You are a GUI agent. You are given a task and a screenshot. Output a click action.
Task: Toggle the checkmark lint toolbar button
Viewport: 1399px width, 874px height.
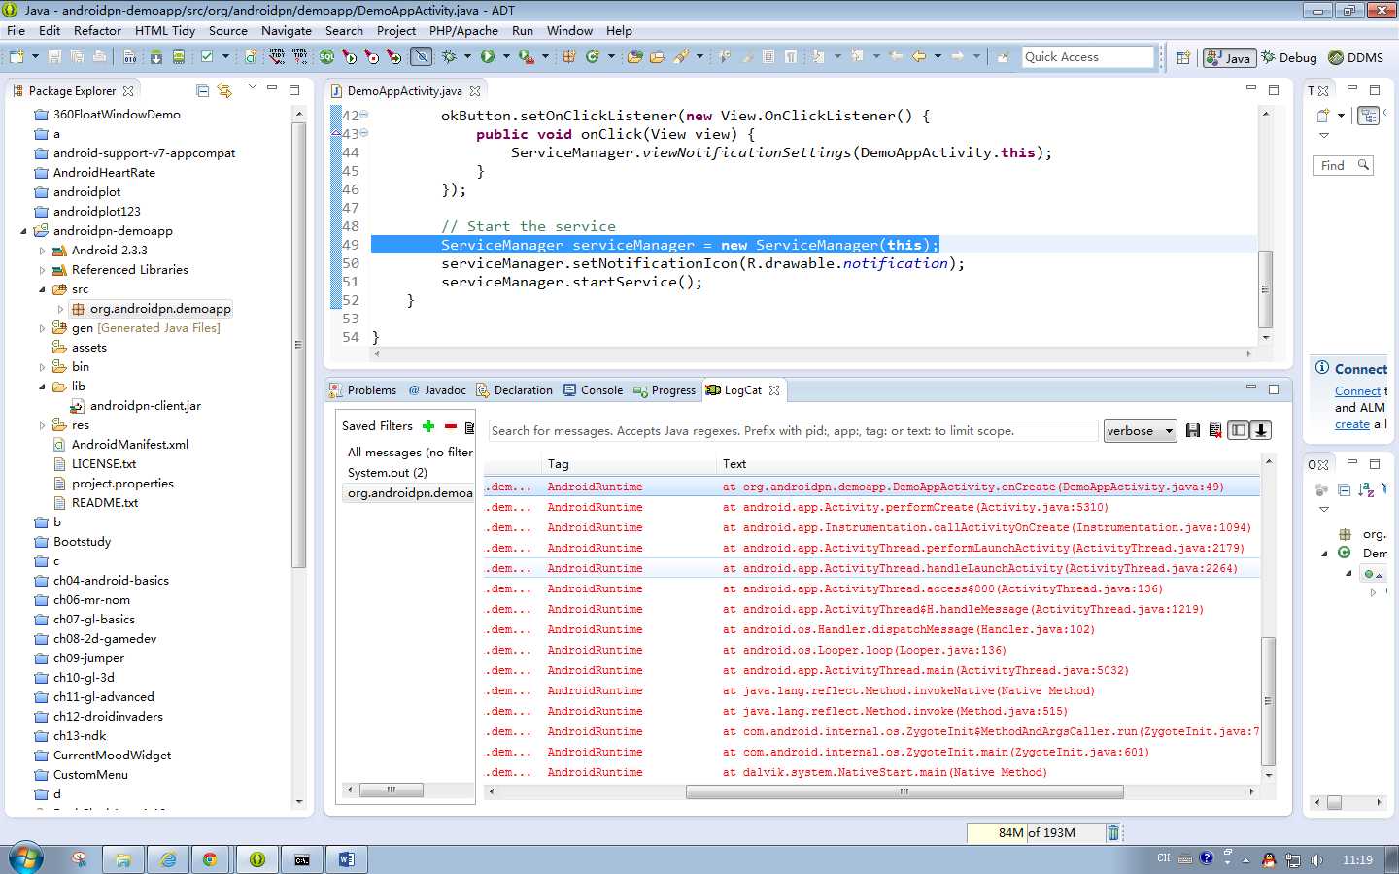tap(207, 57)
